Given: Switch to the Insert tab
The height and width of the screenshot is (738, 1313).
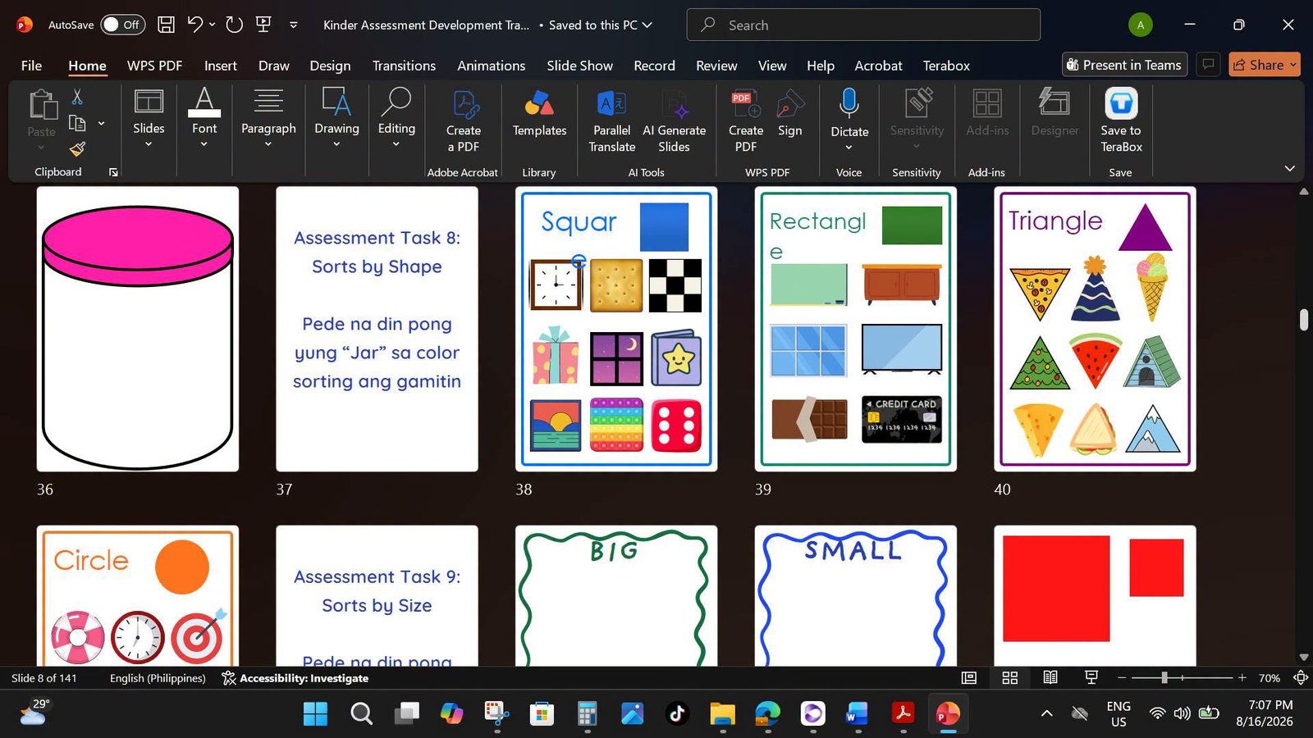Looking at the screenshot, I should tap(221, 66).
